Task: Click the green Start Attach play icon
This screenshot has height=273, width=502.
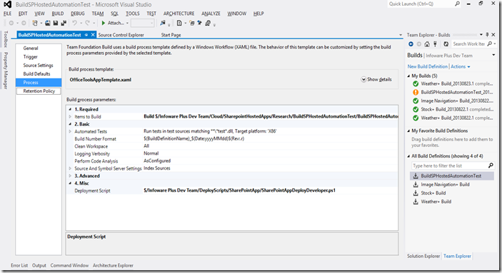Action: [104, 23]
